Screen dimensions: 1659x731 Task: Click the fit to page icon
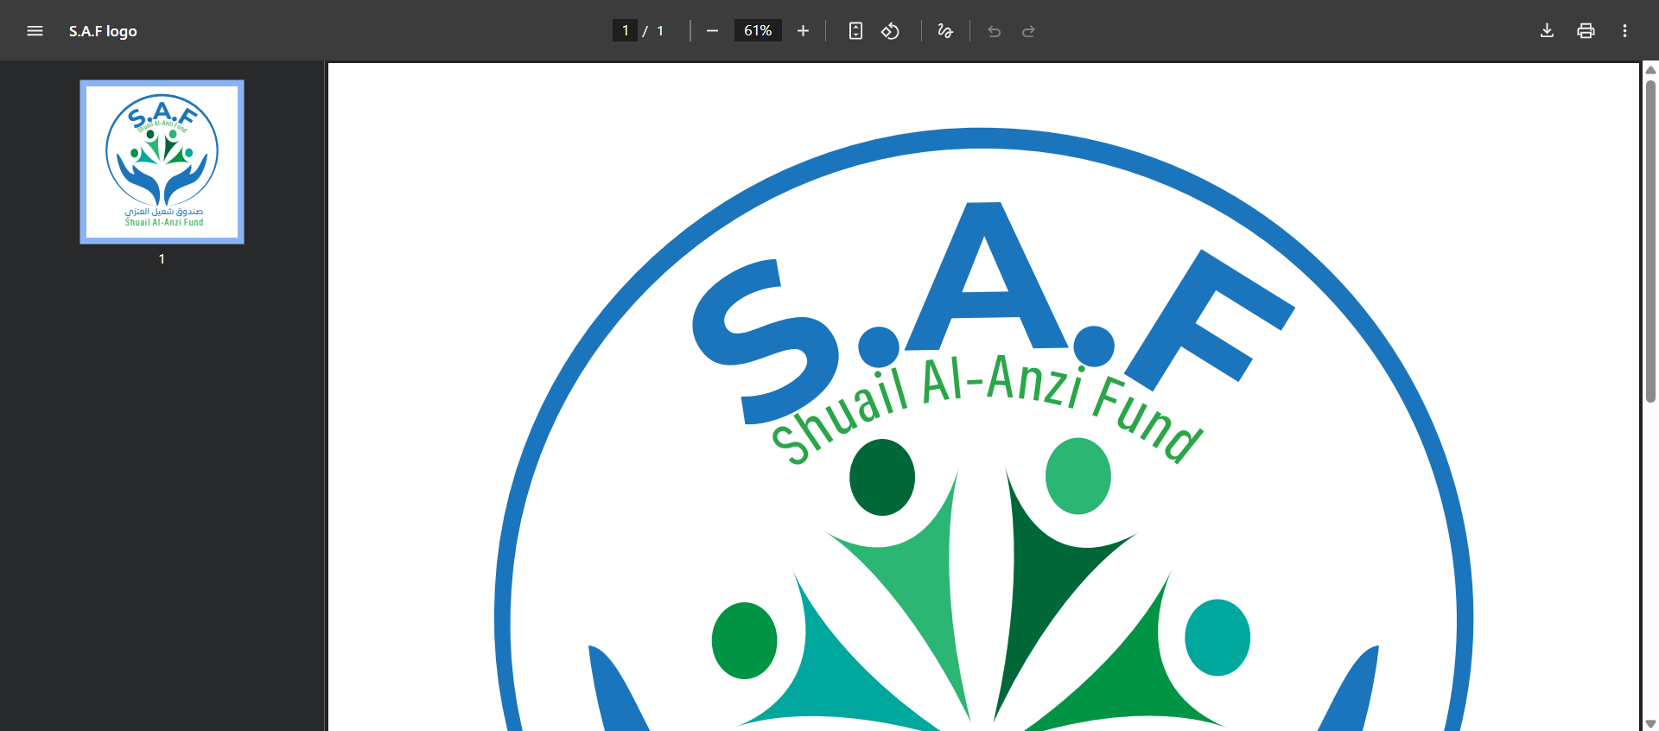[855, 31]
